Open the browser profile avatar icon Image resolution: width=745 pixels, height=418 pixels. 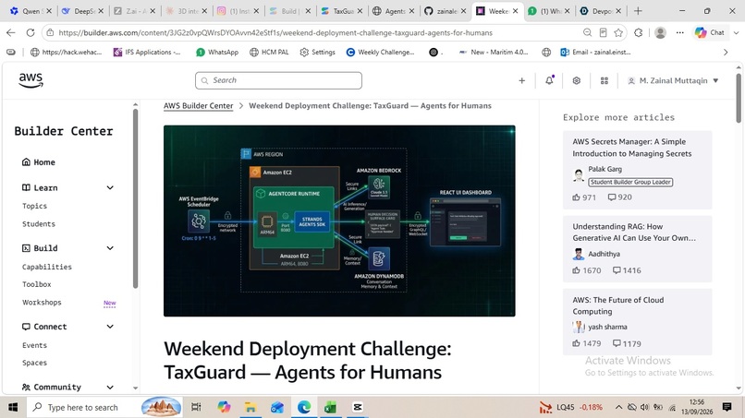coord(660,32)
